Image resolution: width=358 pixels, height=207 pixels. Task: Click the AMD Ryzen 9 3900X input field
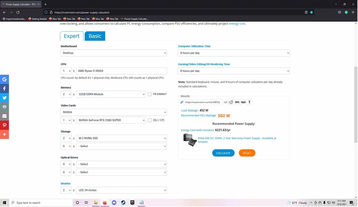pyautogui.click(x=122, y=71)
